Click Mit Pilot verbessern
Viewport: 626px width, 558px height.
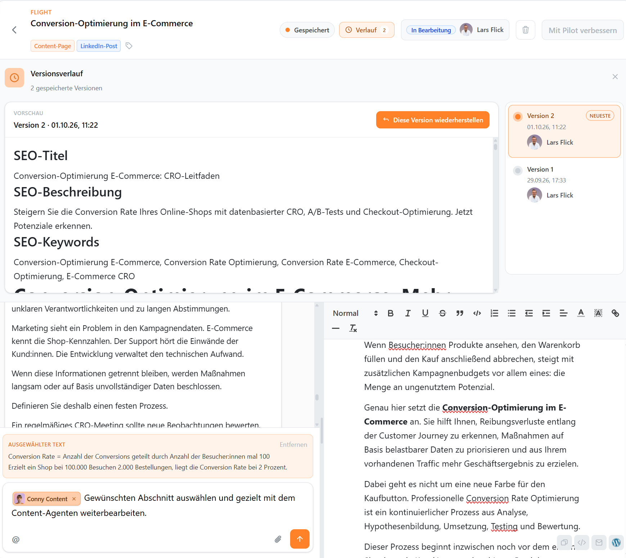pos(582,30)
